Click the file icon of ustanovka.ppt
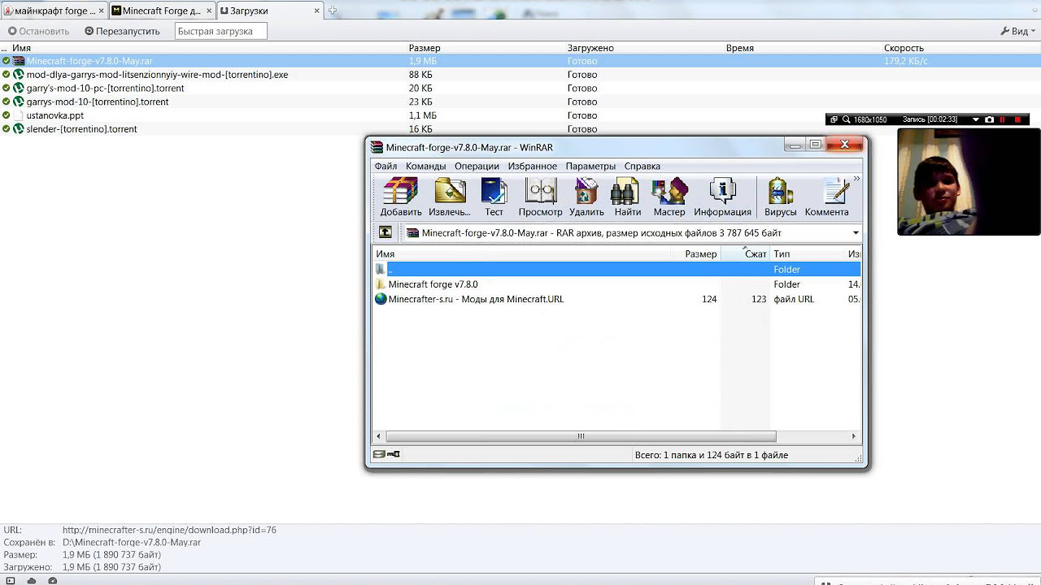This screenshot has height=585, width=1041. point(18,115)
